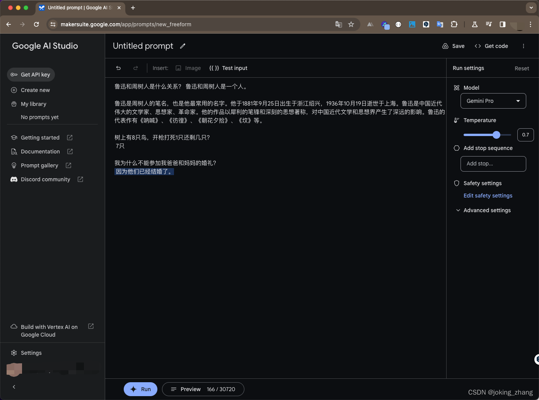Click the external-link icon next to Getting started
Viewport: 539px width, 400px height.
click(x=70, y=138)
